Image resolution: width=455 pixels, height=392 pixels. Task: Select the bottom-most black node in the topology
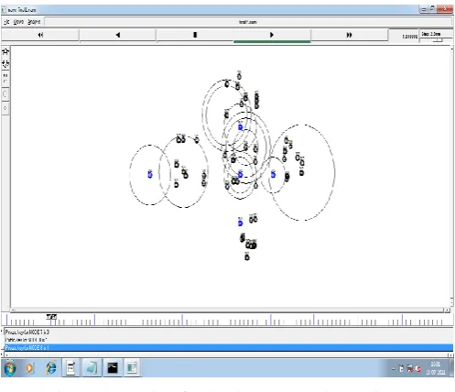[x=247, y=257]
